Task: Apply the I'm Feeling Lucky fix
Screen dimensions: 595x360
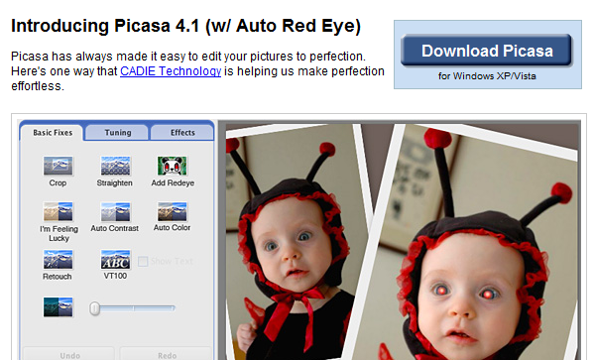Action: [58, 211]
